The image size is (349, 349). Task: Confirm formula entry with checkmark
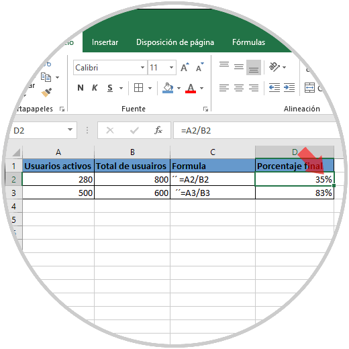pyautogui.click(x=134, y=130)
